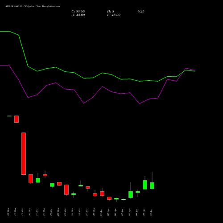Select the flat green candle above 07 Apr
This screenshot has width=223, height=223.
point(124,199)
